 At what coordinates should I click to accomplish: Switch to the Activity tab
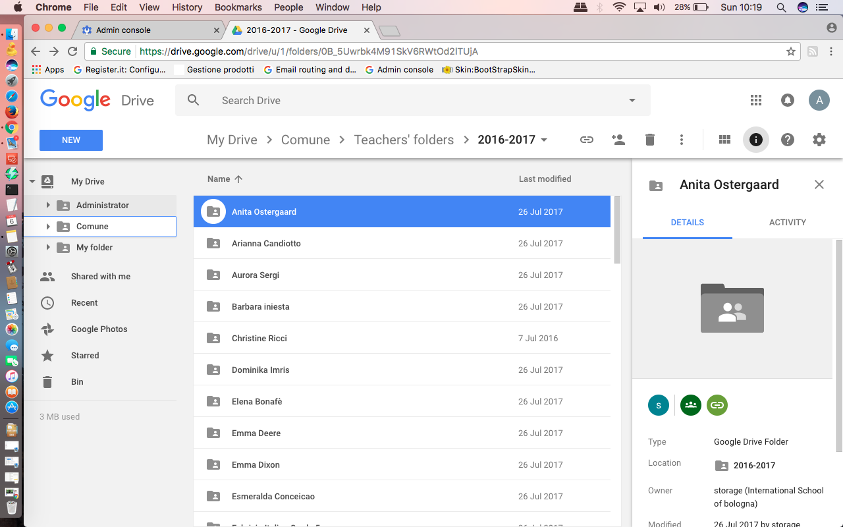[788, 222]
